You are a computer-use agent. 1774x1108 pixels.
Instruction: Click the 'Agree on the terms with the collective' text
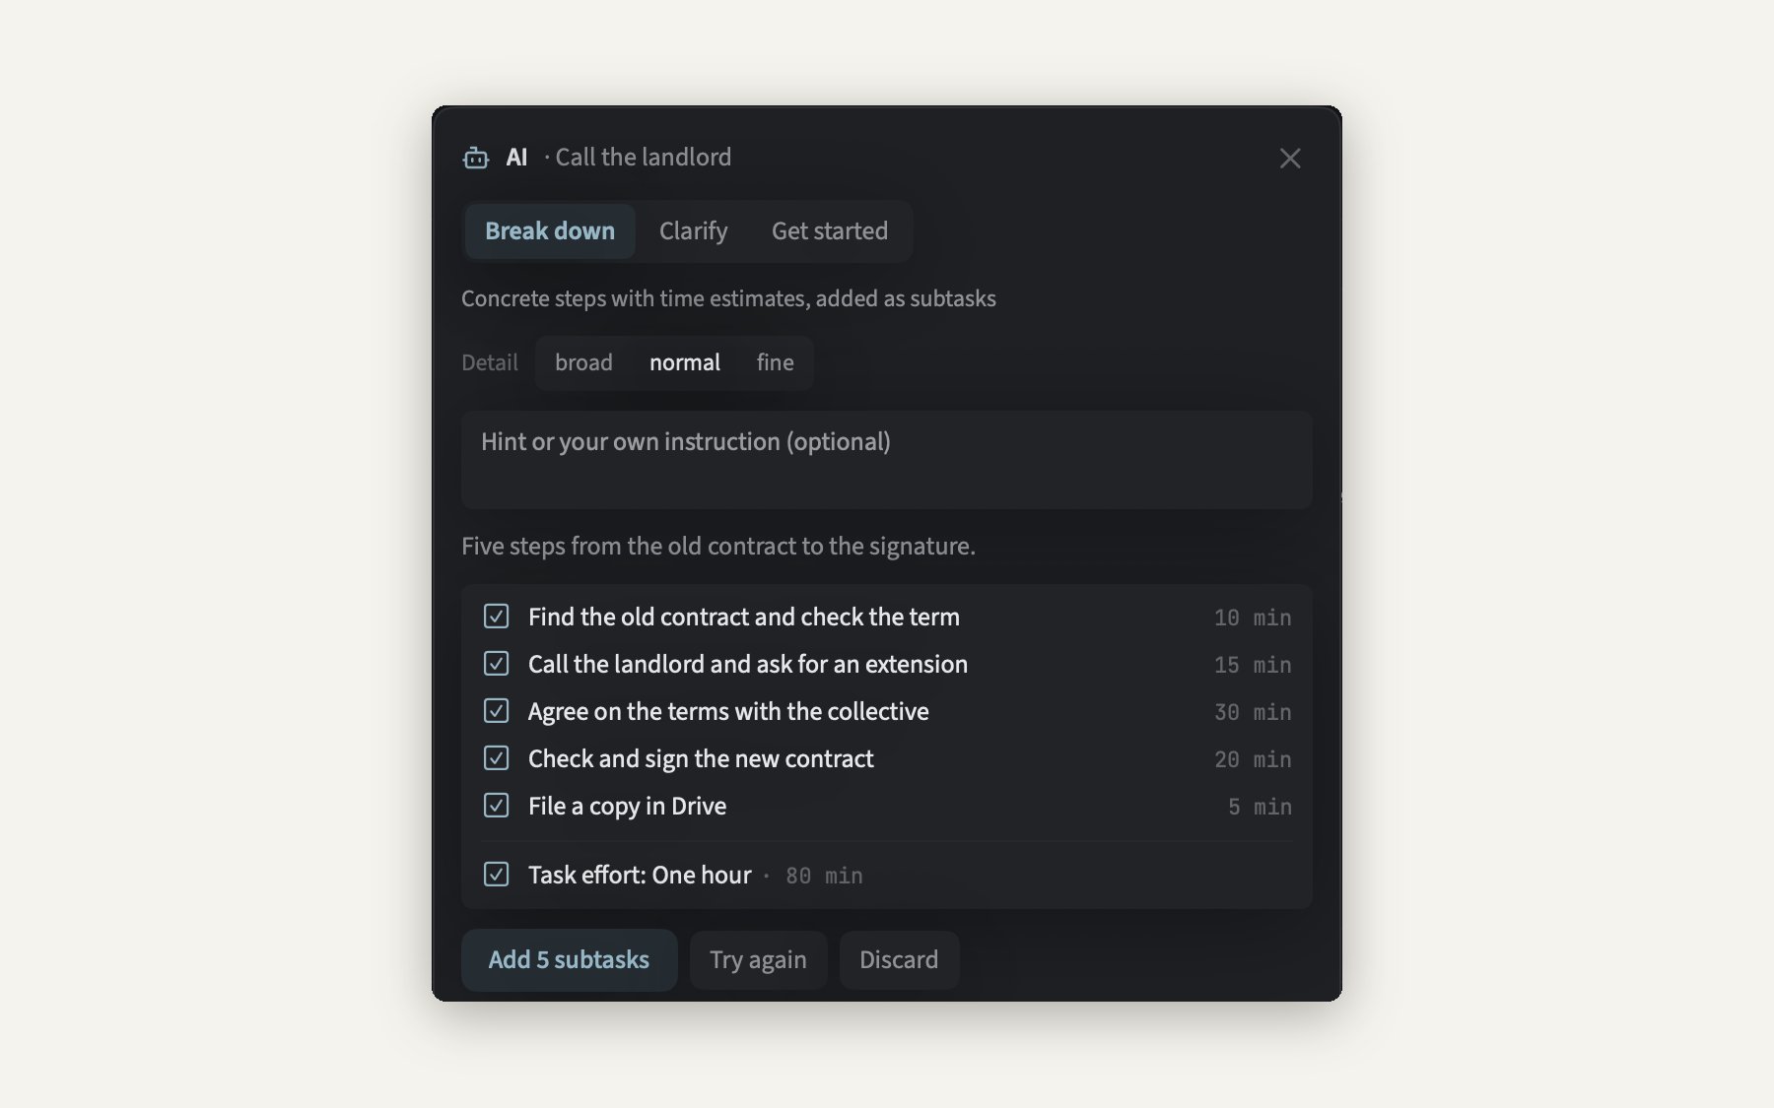pyautogui.click(x=728, y=711)
